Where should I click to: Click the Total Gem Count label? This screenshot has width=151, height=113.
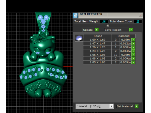pos(121,21)
